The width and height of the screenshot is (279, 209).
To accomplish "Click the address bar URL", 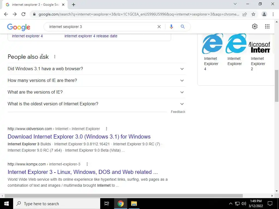I will [139, 14].
